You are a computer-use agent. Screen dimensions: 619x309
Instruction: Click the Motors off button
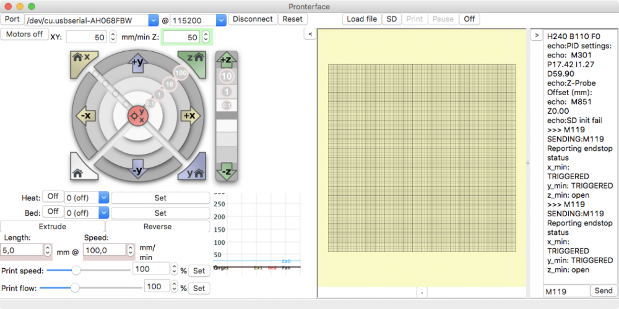25,34
